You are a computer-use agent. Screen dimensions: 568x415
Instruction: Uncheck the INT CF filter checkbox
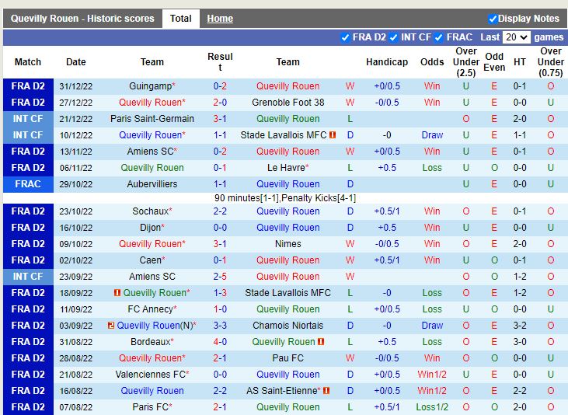(x=394, y=37)
